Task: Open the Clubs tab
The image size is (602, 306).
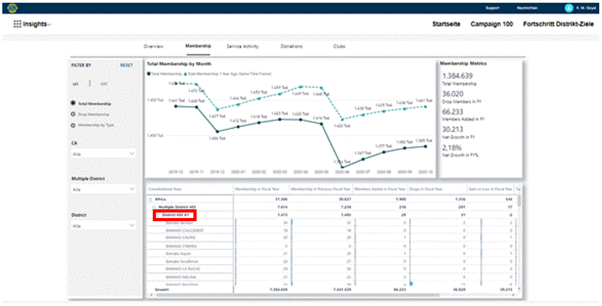Action: pos(339,47)
